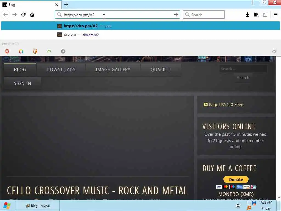Open the IMAGE GALLERY navigation tab
The height and width of the screenshot is (211, 281).
coord(113,70)
